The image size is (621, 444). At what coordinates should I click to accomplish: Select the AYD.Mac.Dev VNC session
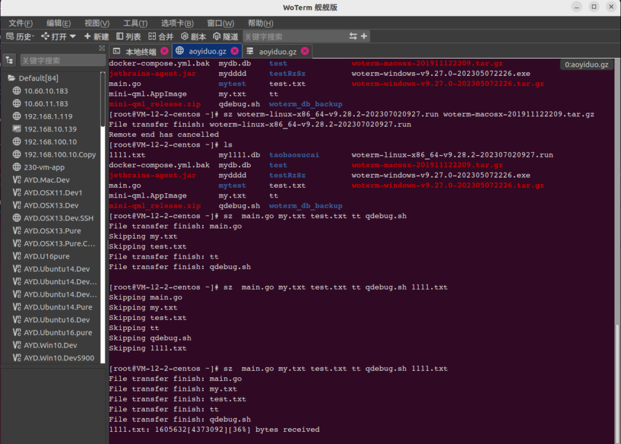47,180
